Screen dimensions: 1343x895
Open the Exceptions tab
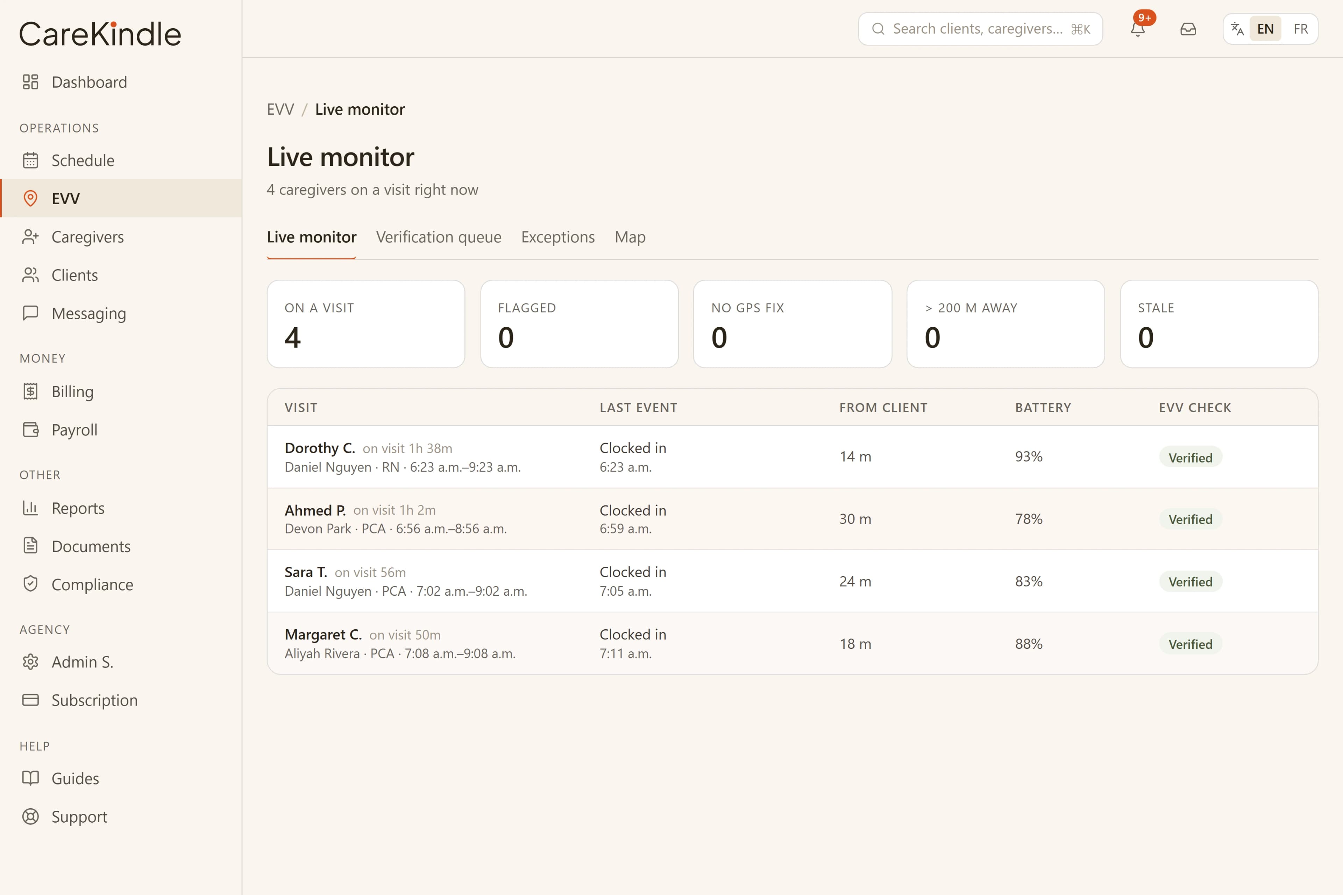pyautogui.click(x=558, y=237)
